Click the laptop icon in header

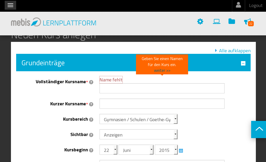(216, 22)
